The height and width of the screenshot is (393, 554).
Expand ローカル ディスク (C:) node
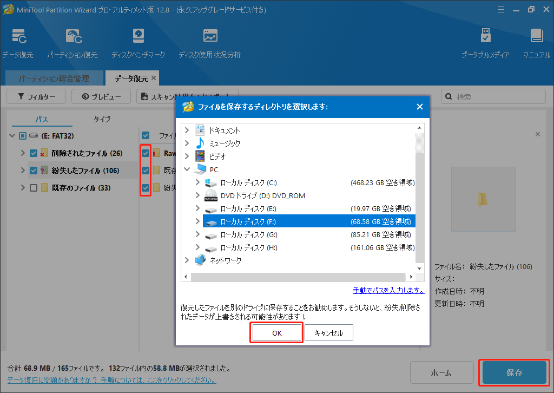tap(197, 182)
